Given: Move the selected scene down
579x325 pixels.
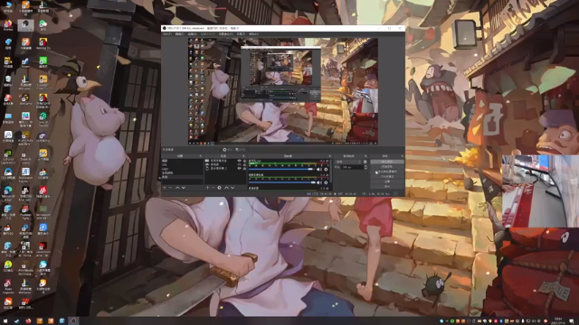Looking at the screenshot, I should (x=184, y=188).
